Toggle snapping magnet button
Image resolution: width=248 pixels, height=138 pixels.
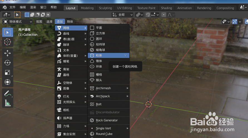click(x=148, y=15)
